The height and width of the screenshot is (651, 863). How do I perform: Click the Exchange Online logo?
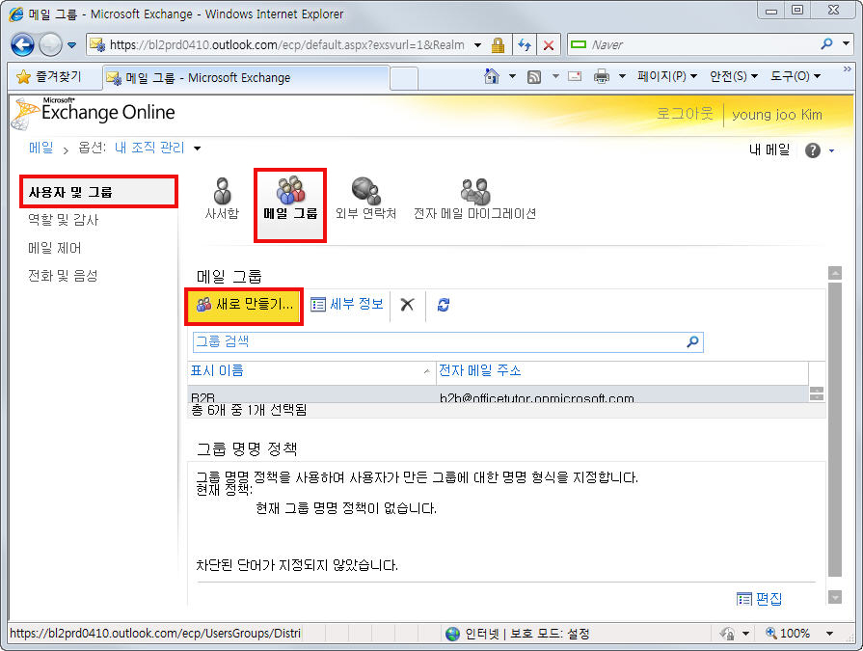94,113
